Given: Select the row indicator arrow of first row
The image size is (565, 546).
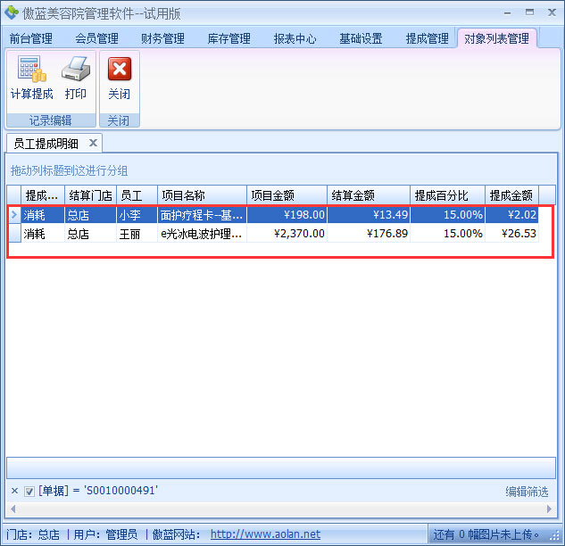Looking at the screenshot, I should click(x=13, y=215).
